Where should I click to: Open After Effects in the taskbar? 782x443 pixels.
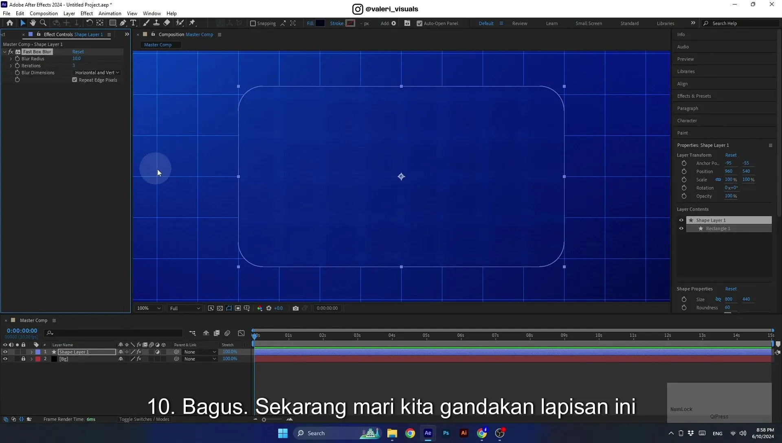428,433
